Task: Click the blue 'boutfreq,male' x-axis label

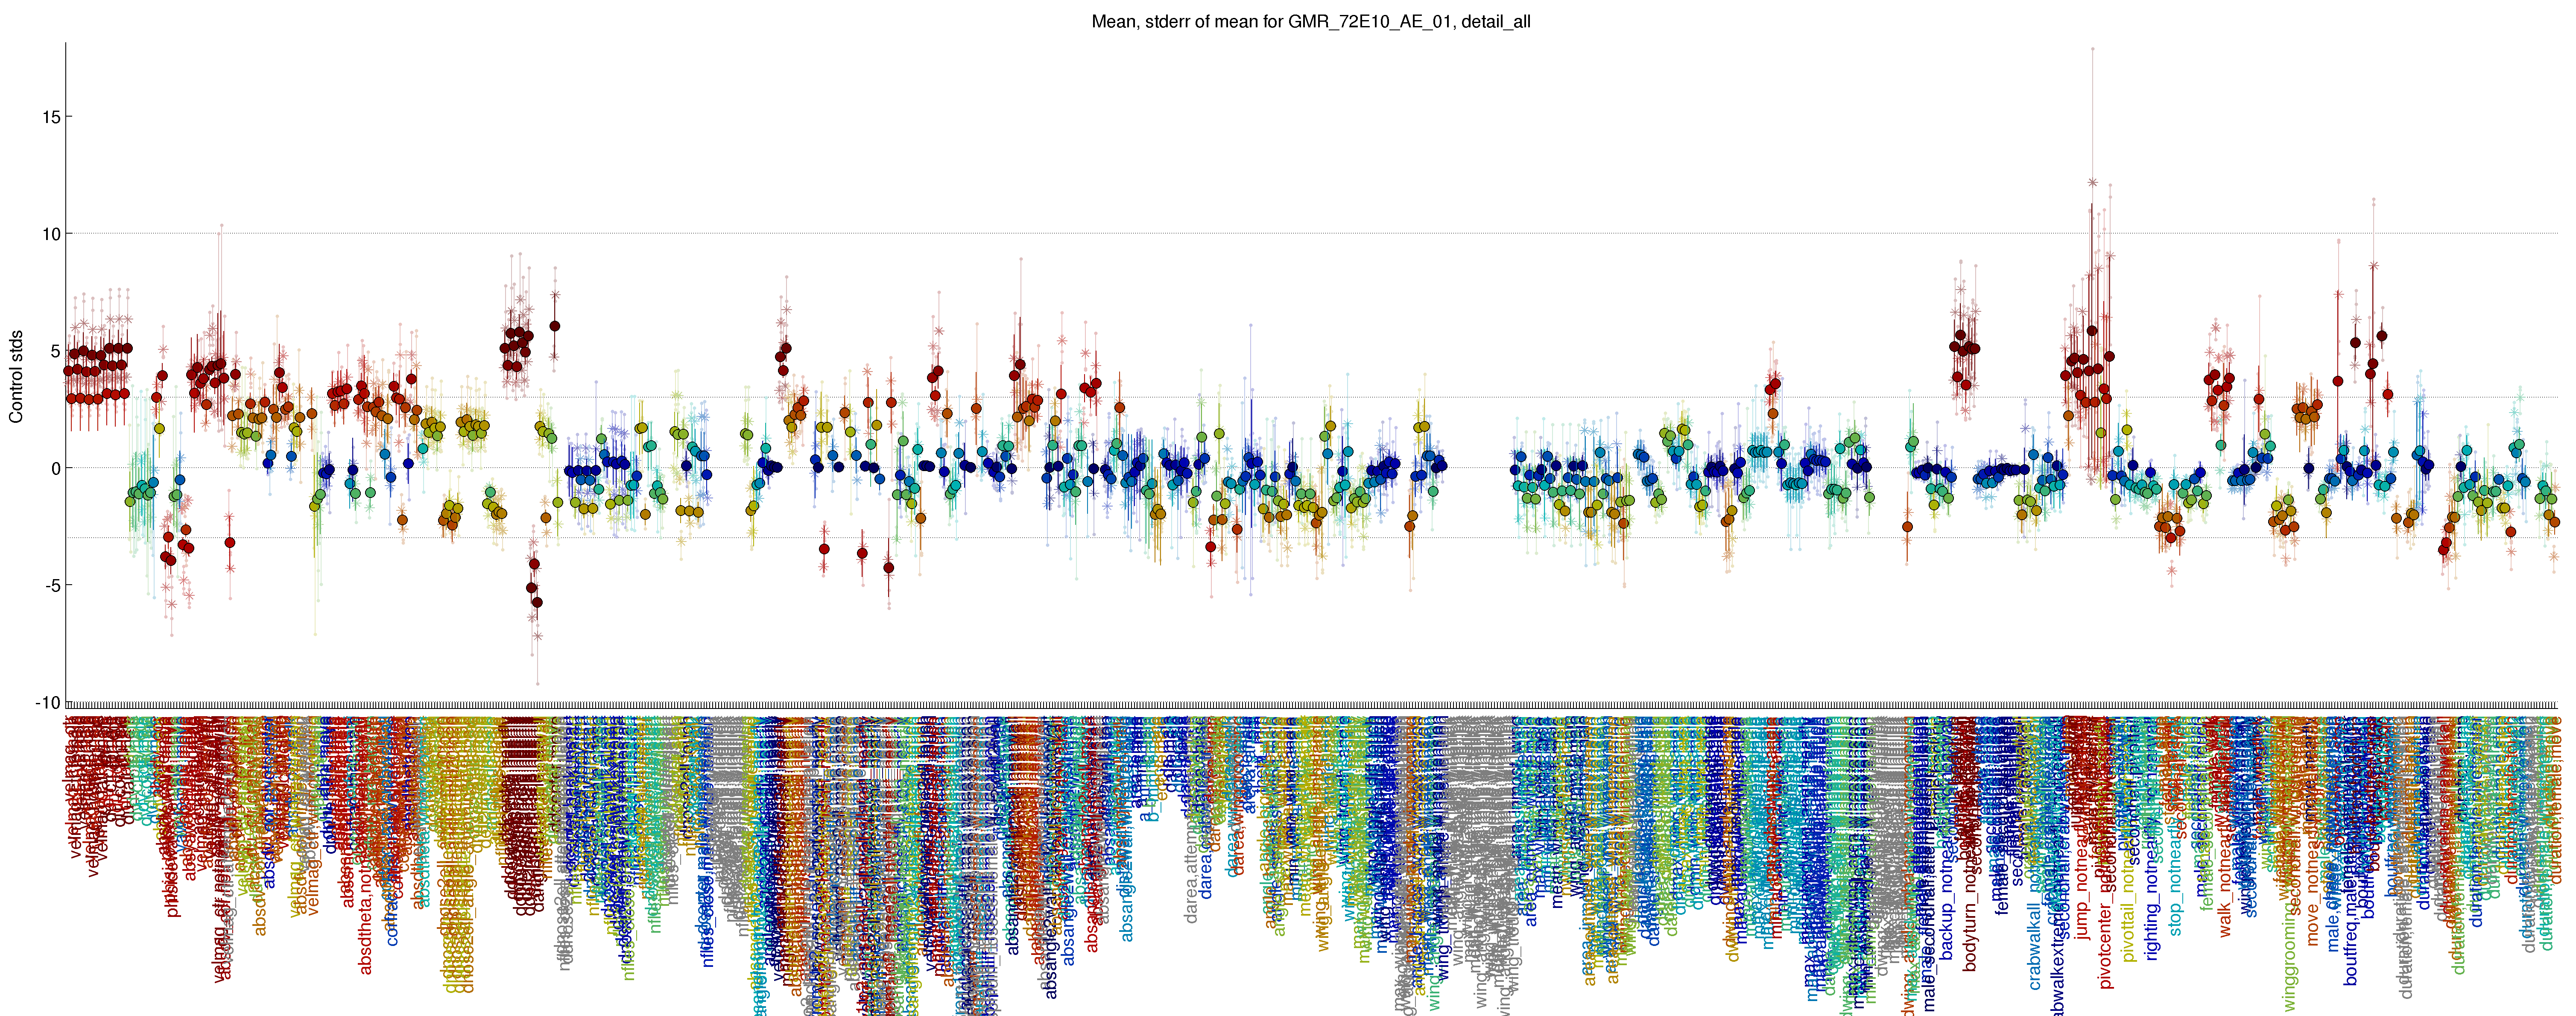Action: click(x=2351, y=930)
